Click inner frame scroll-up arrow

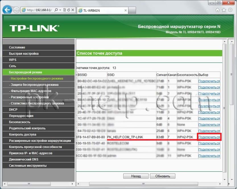coord(224,41)
